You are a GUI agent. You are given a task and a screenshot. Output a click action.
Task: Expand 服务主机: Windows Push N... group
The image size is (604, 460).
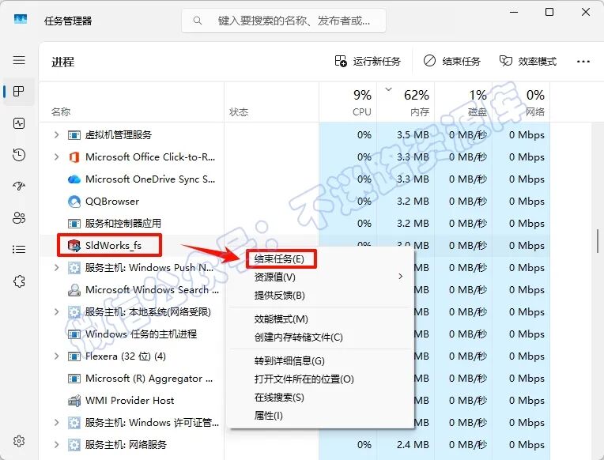pos(57,267)
